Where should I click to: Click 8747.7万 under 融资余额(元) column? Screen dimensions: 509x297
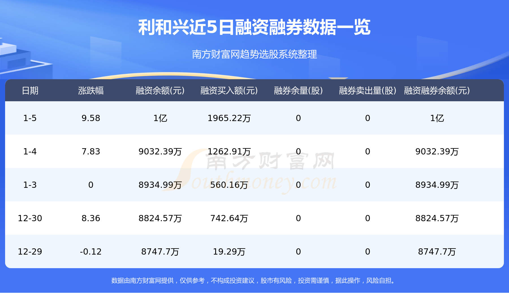pyautogui.click(x=160, y=252)
